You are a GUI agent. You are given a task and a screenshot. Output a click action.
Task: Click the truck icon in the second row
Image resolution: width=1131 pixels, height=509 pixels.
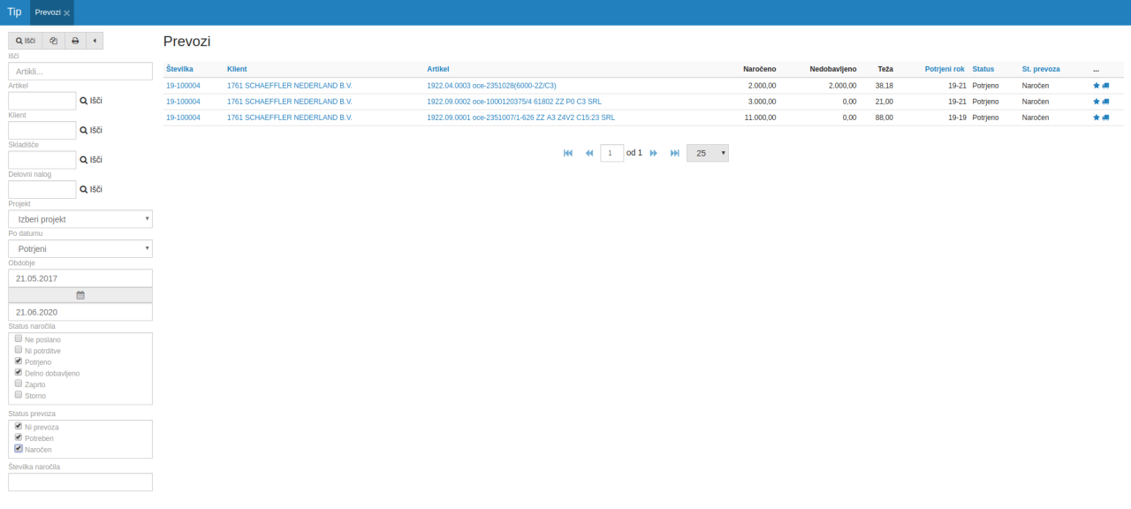tap(1105, 102)
